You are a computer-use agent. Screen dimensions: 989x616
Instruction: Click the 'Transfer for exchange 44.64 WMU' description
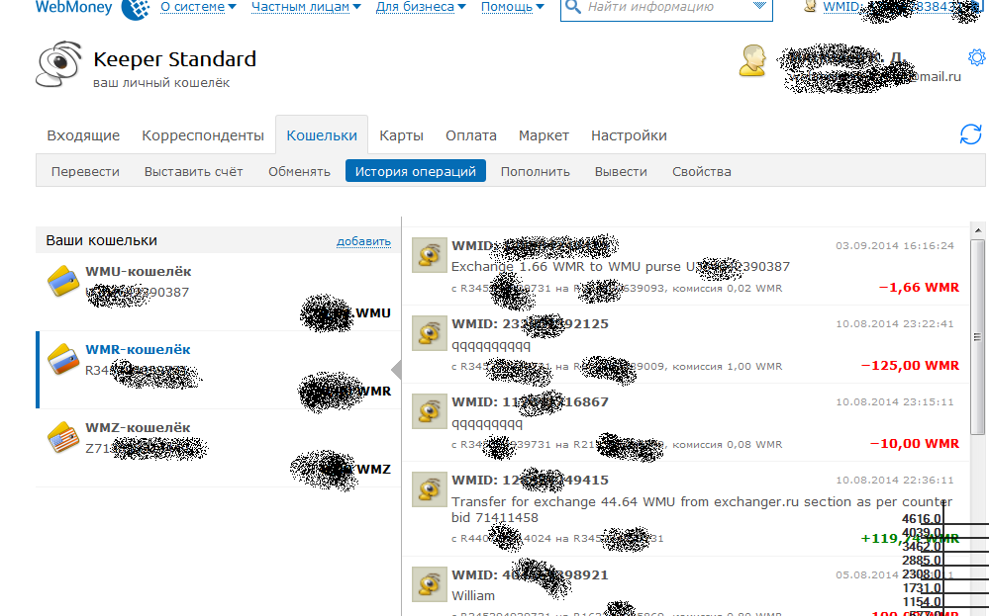702,509
